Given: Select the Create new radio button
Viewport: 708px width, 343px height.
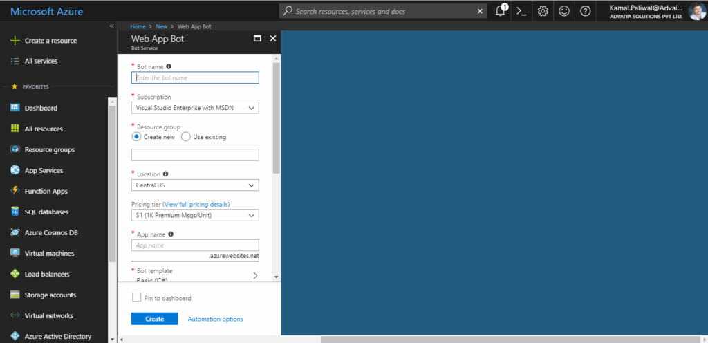Looking at the screenshot, I should coord(136,137).
